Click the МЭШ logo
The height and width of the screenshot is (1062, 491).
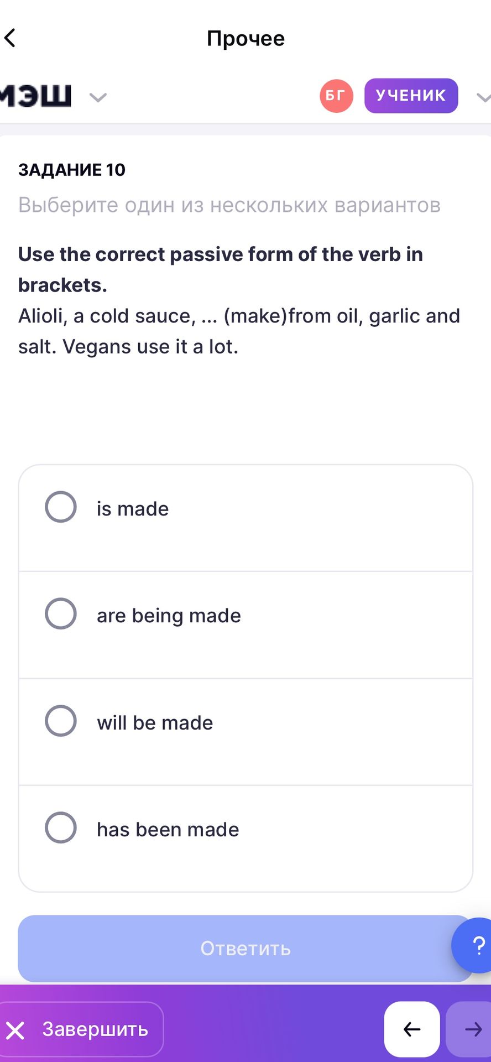click(35, 96)
